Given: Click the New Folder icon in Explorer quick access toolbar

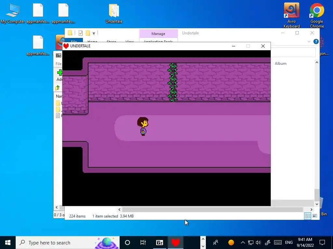Looking at the screenshot, I should 88,33.
